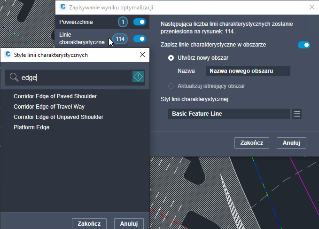Focus the Nazwa nowego obszaru input field
319x229 pixels.
(x=248, y=71)
